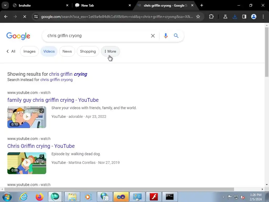Stop loading the page
Viewport: 269px width, 202px height.
click(x=24, y=17)
